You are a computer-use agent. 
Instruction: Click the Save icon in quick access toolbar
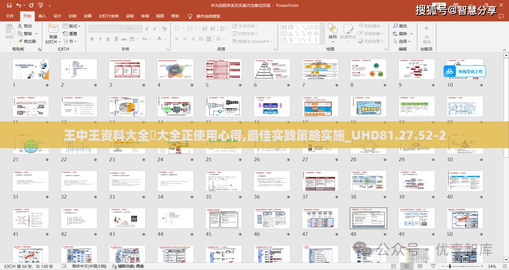click(x=9, y=6)
